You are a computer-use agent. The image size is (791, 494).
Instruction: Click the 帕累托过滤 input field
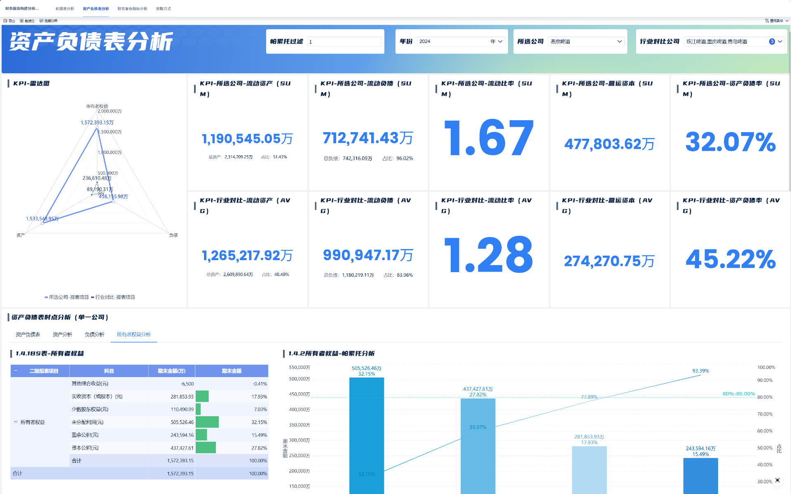point(344,42)
